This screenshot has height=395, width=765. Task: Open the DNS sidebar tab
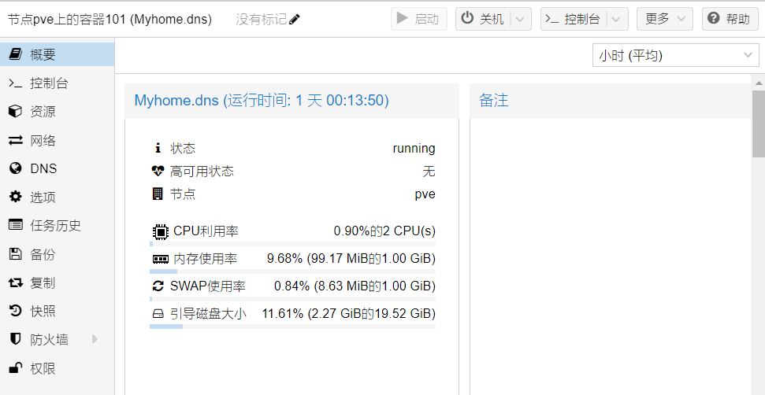tap(57, 168)
